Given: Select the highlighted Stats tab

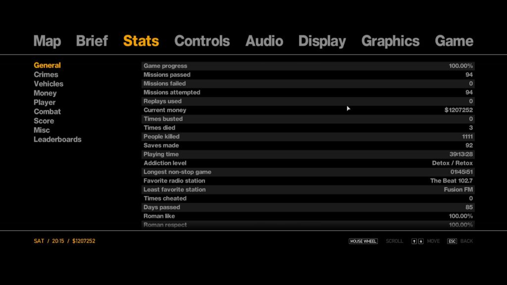Looking at the screenshot, I should coord(141,41).
